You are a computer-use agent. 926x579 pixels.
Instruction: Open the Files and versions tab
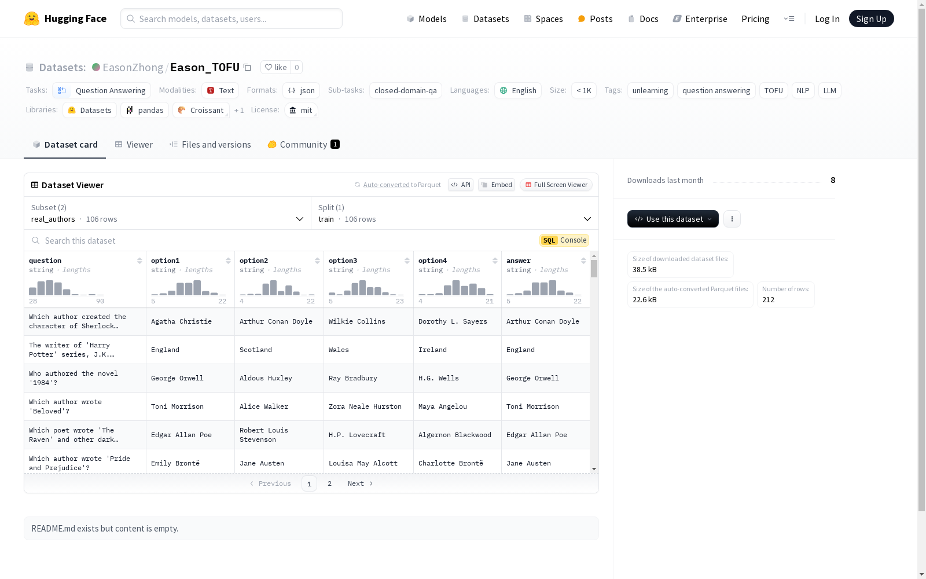tap(210, 145)
